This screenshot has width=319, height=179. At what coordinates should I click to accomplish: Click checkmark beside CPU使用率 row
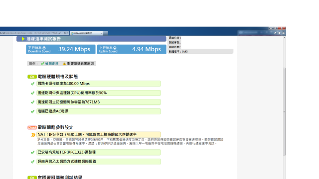pos(32,93)
